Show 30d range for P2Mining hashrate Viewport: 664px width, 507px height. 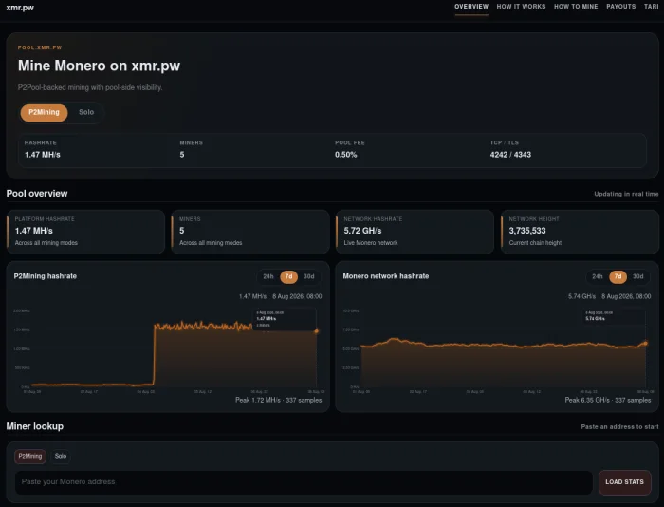pyautogui.click(x=308, y=276)
